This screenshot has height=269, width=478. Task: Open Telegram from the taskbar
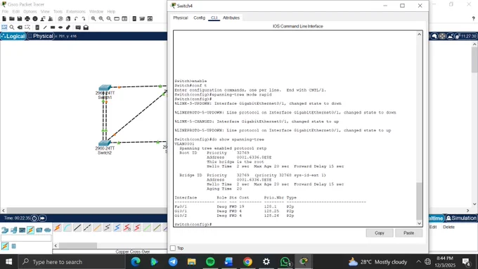click(x=173, y=262)
